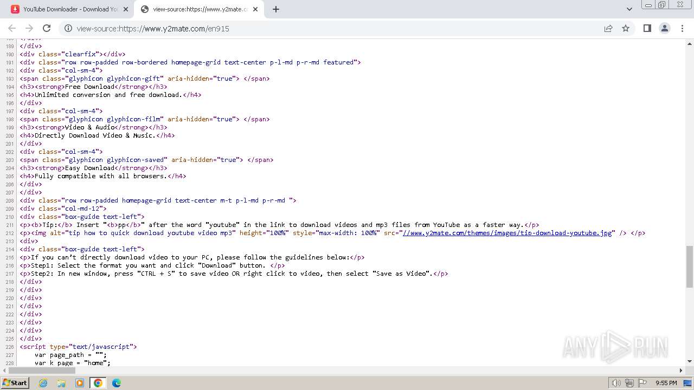Switch to YouTube Downloader tab
This screenshot has width=694, height=390.
pyautogui.click(x=69, y=9)
